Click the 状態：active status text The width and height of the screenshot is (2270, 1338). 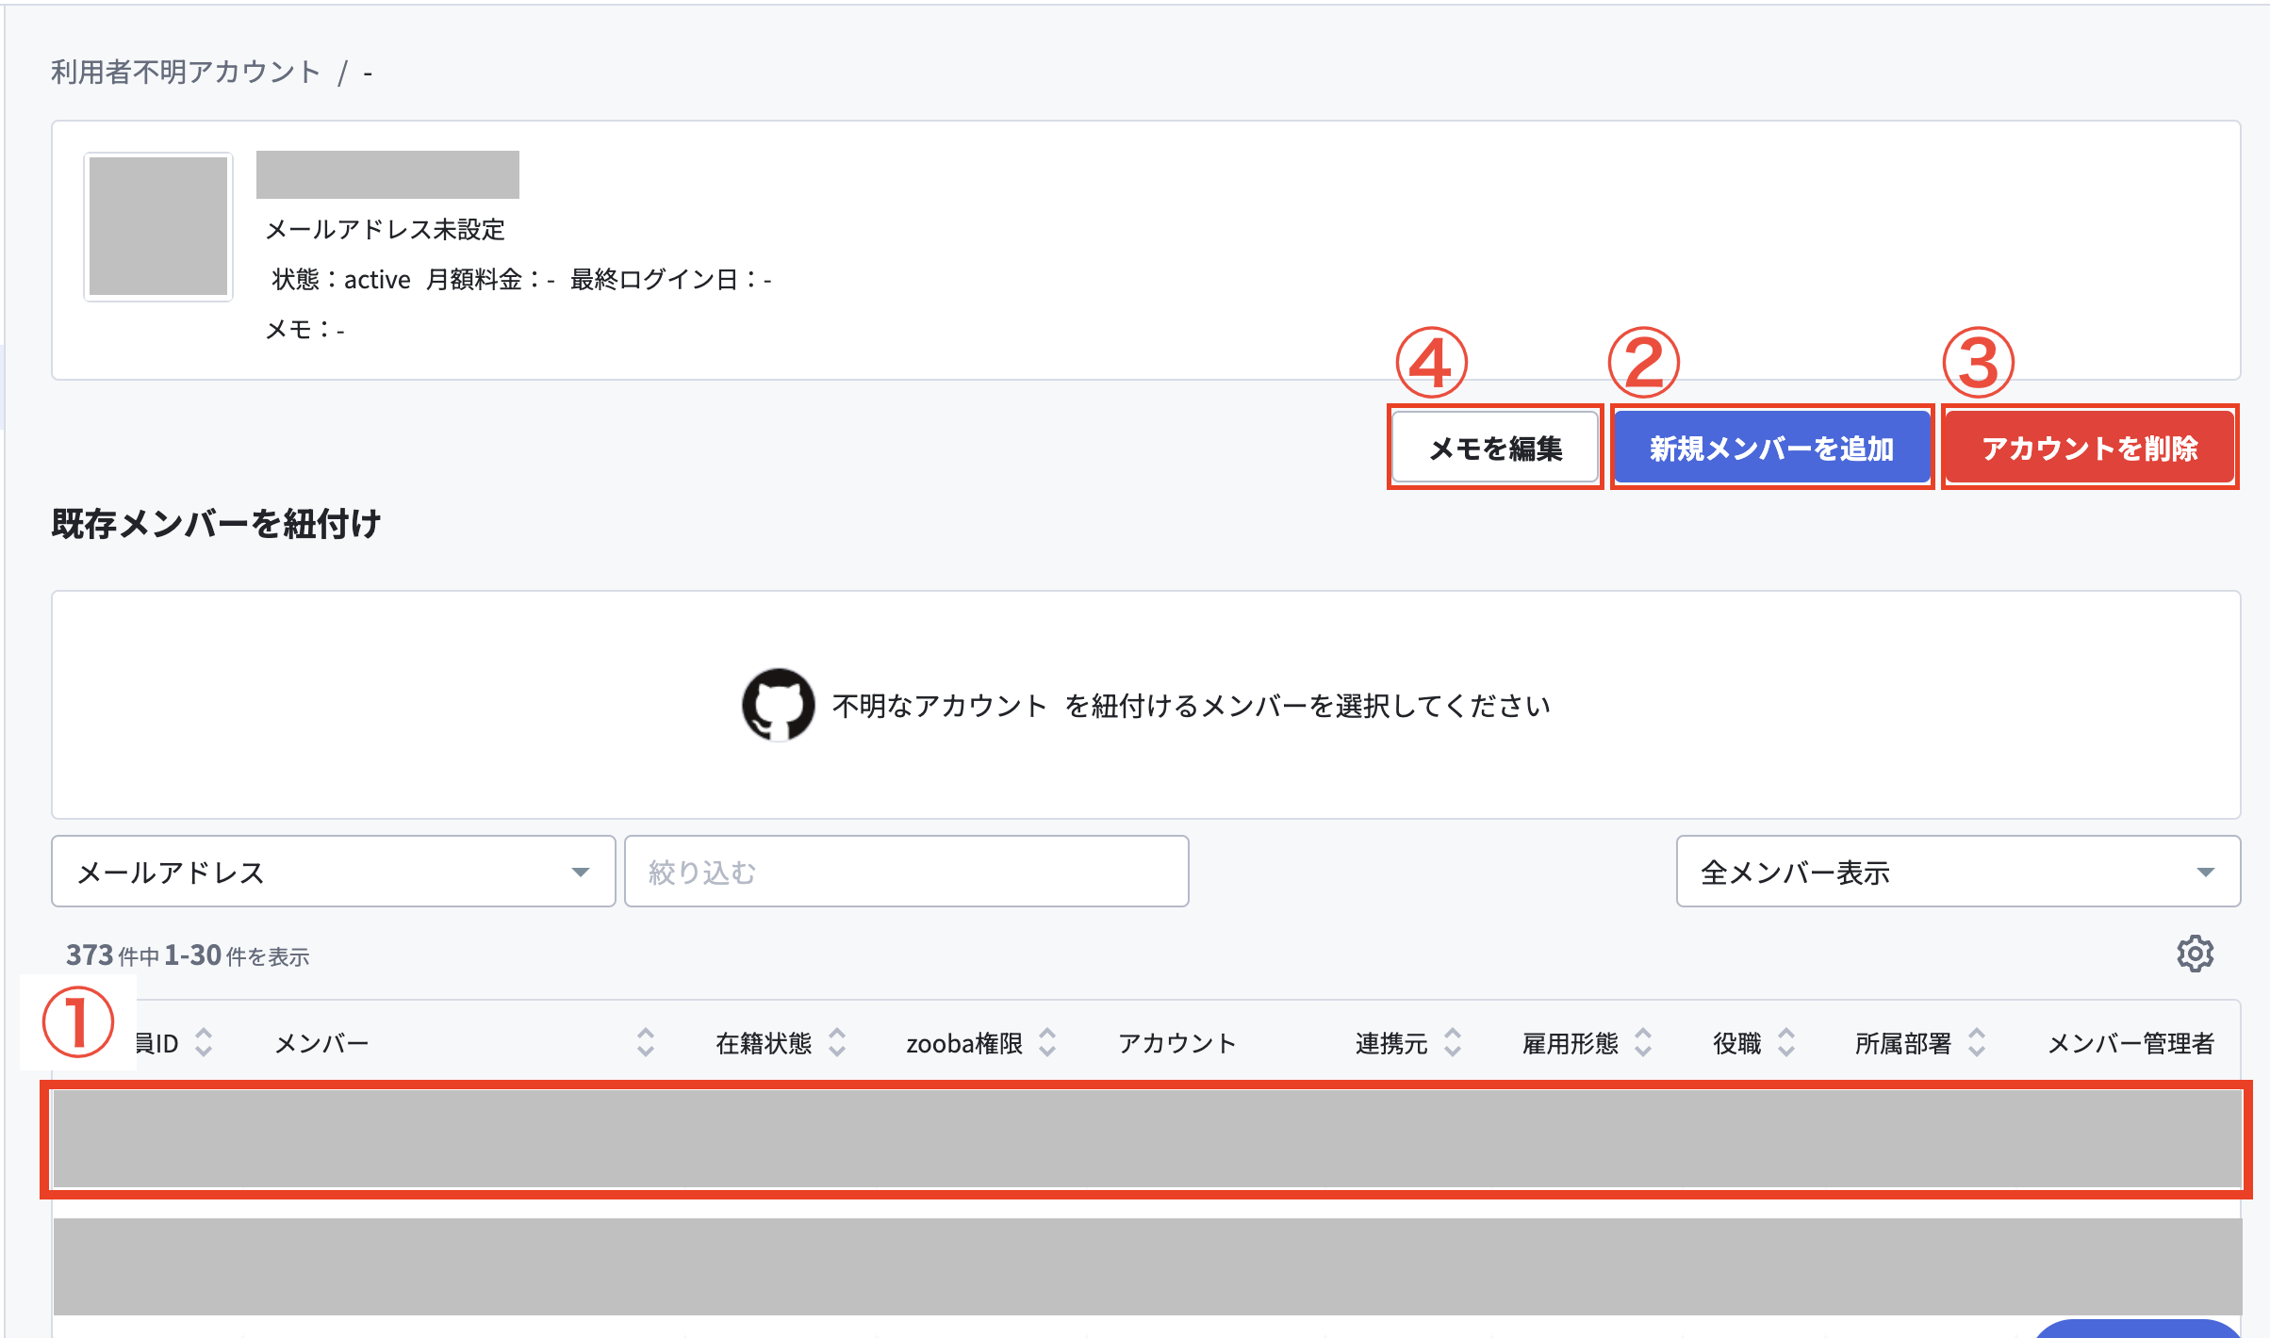pos(341,279)
